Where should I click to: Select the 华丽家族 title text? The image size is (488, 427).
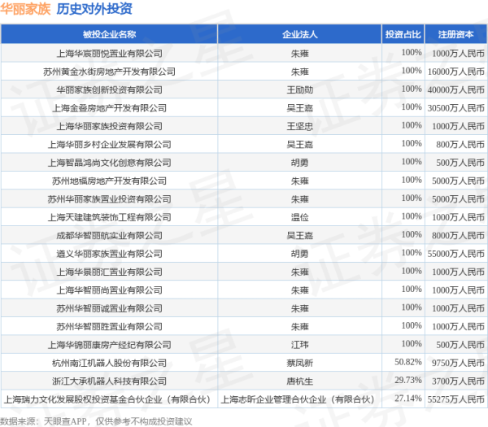[25, 9]
